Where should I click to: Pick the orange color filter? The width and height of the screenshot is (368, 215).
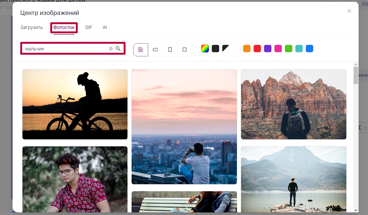coord(247,49)
